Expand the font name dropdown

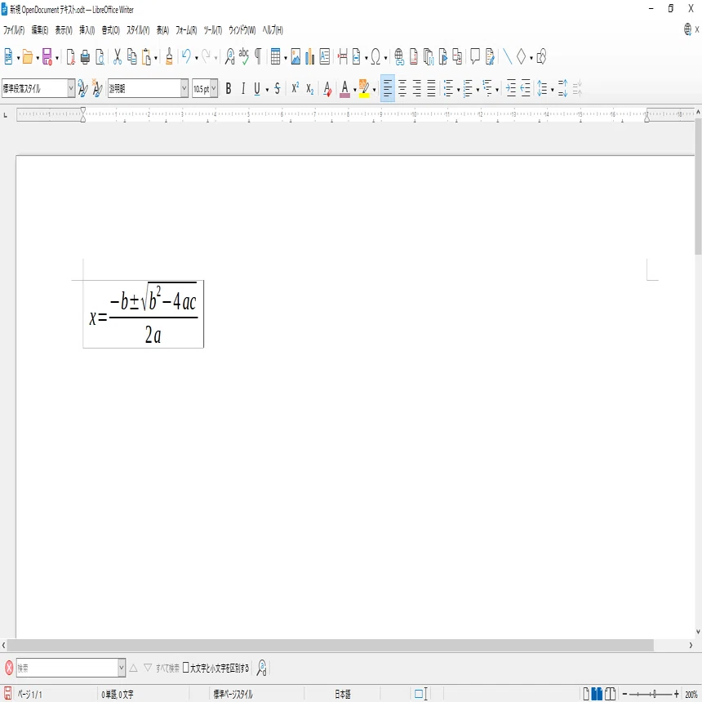tap(184, 89)
